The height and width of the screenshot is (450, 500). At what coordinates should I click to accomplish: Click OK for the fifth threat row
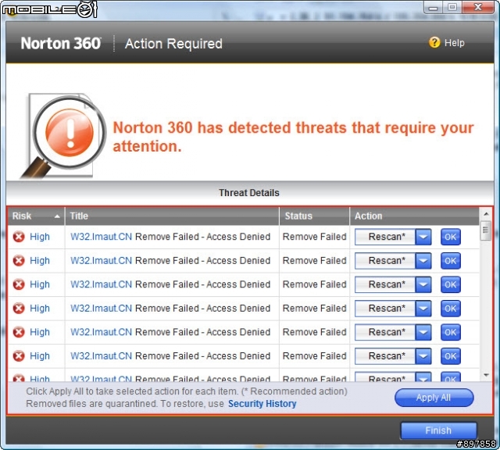451,332
